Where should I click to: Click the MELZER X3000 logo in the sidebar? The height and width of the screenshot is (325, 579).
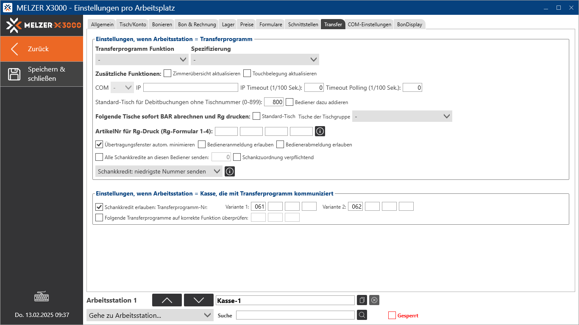pos(41,25)
